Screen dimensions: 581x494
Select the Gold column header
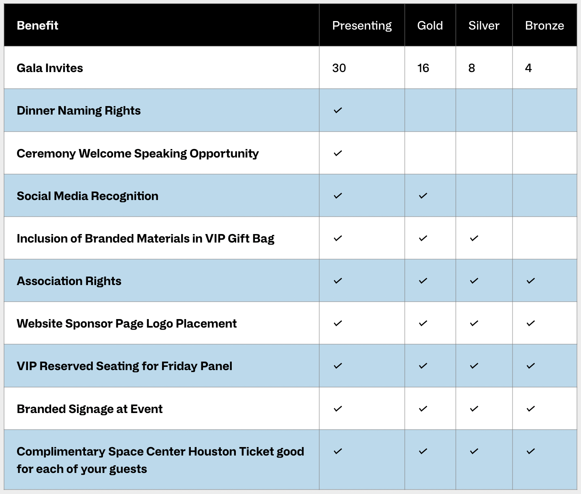click(430, 26)
